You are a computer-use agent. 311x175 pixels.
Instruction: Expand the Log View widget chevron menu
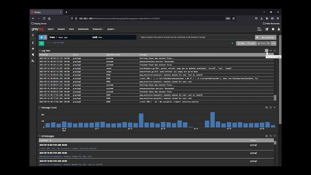pos(275,51)
